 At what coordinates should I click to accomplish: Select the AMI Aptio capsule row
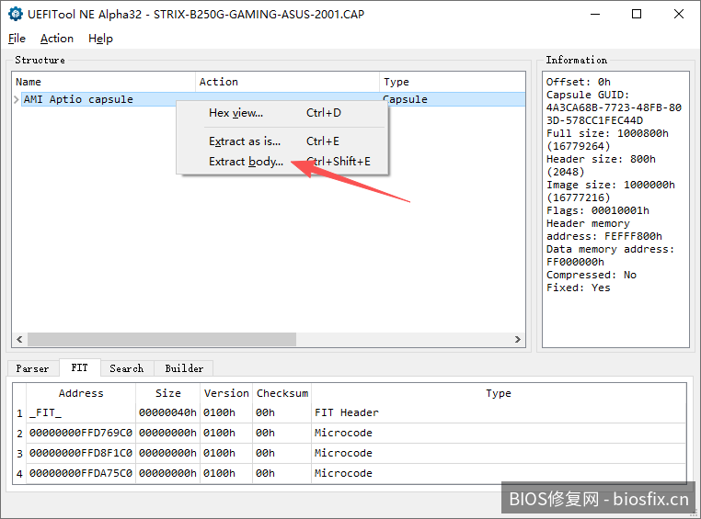(78, 99)
